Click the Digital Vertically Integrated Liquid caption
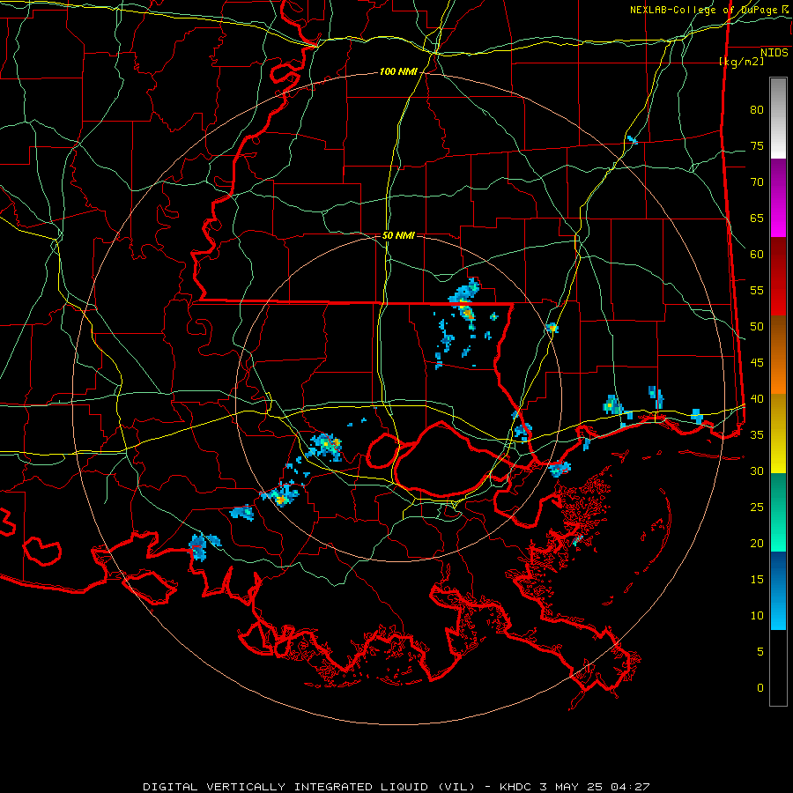Screen dimensions: 793x793 [x=396, y=787]
